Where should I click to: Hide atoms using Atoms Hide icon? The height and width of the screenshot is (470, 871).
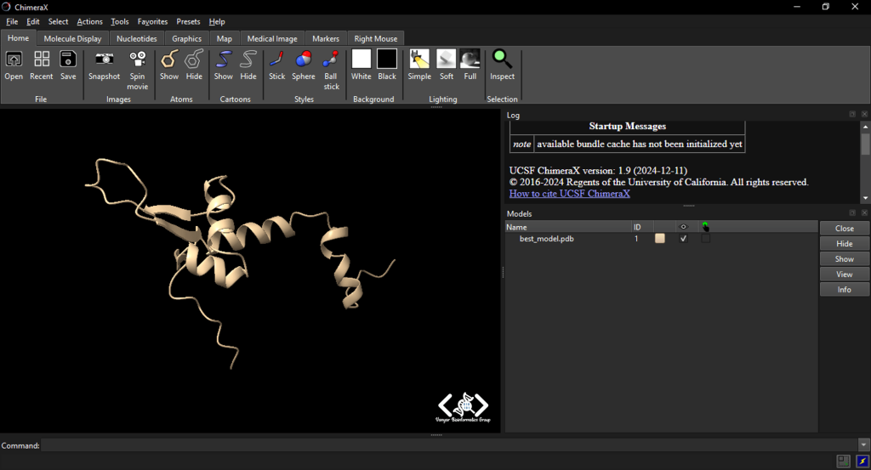coord(194,65)
